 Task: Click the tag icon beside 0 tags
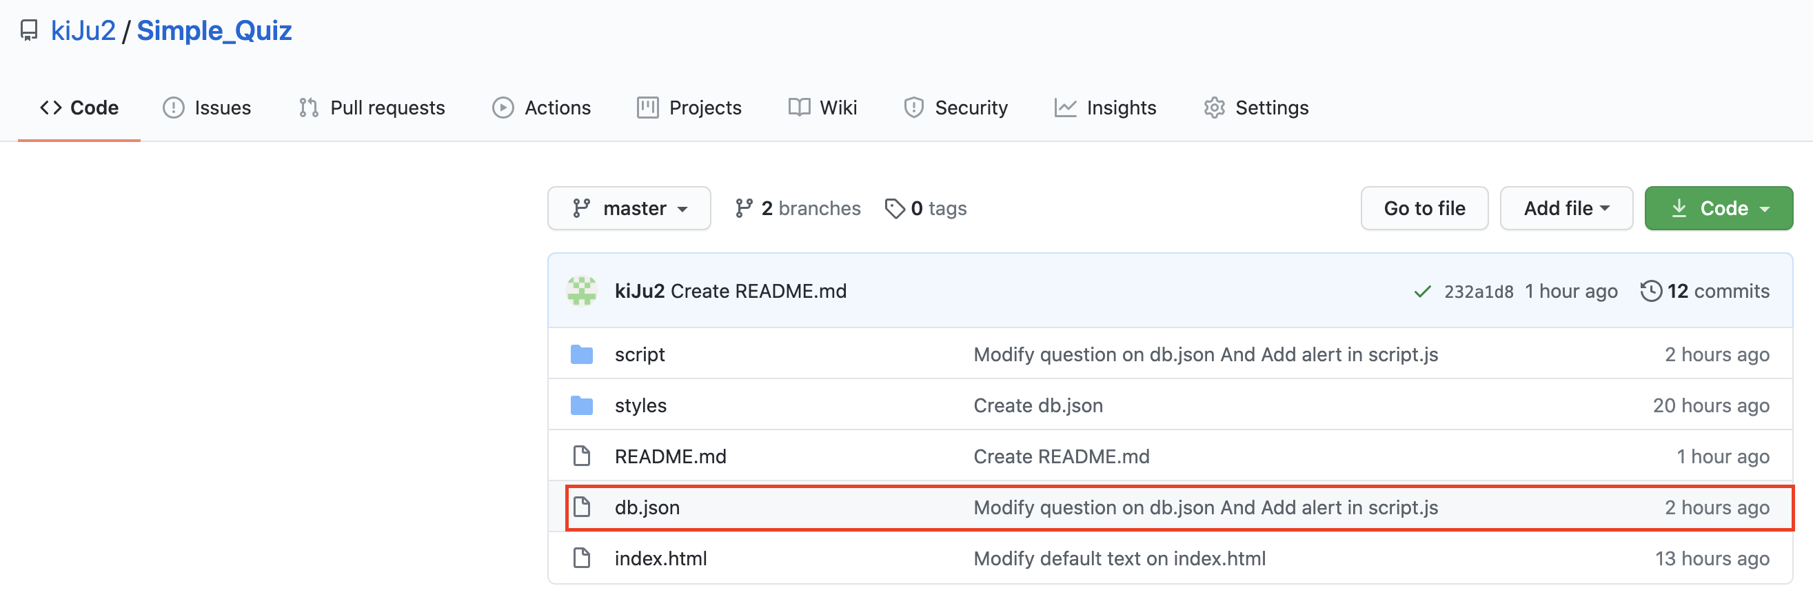(895, 208)
